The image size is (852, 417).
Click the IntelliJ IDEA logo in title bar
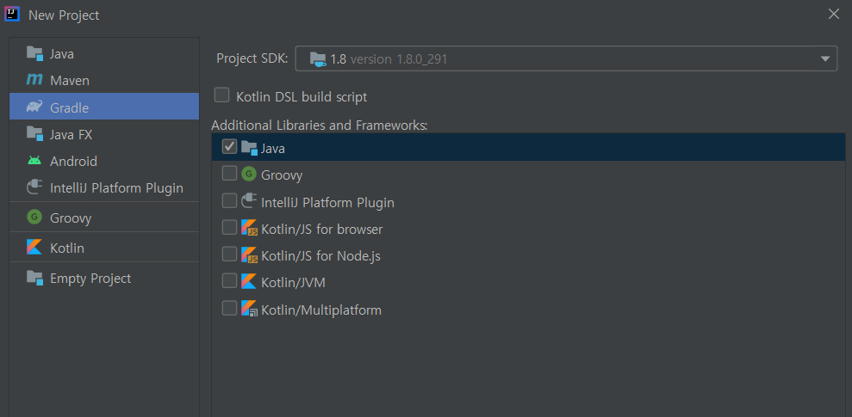point(12,14)
